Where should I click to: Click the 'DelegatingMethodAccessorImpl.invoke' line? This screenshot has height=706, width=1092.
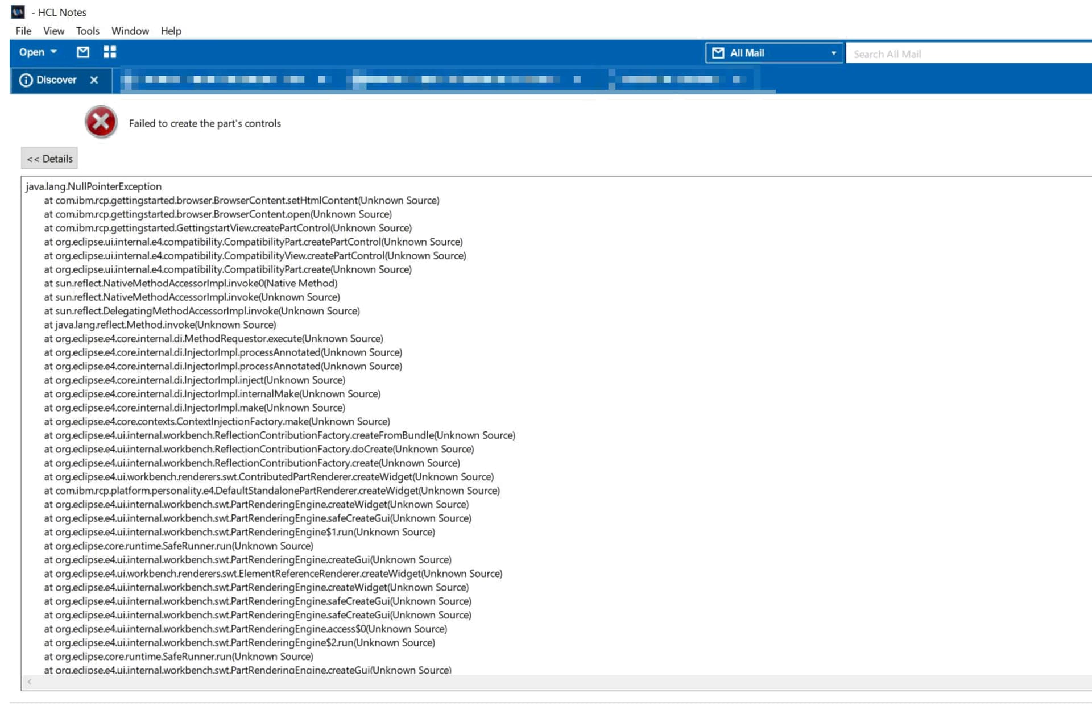click(x=202, y=311)
